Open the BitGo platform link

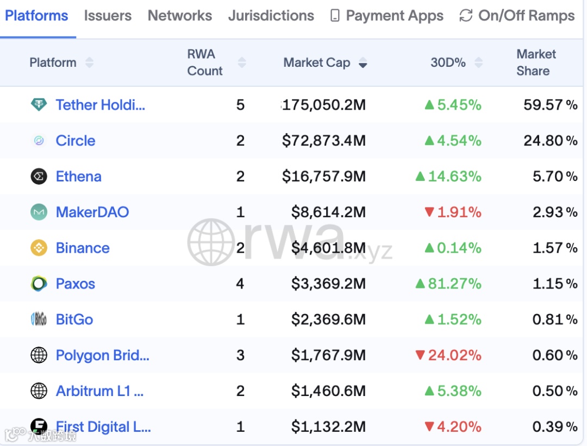pos(74,319)
